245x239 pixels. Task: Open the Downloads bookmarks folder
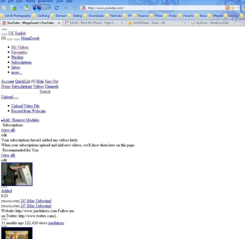[x=94, y=16]
